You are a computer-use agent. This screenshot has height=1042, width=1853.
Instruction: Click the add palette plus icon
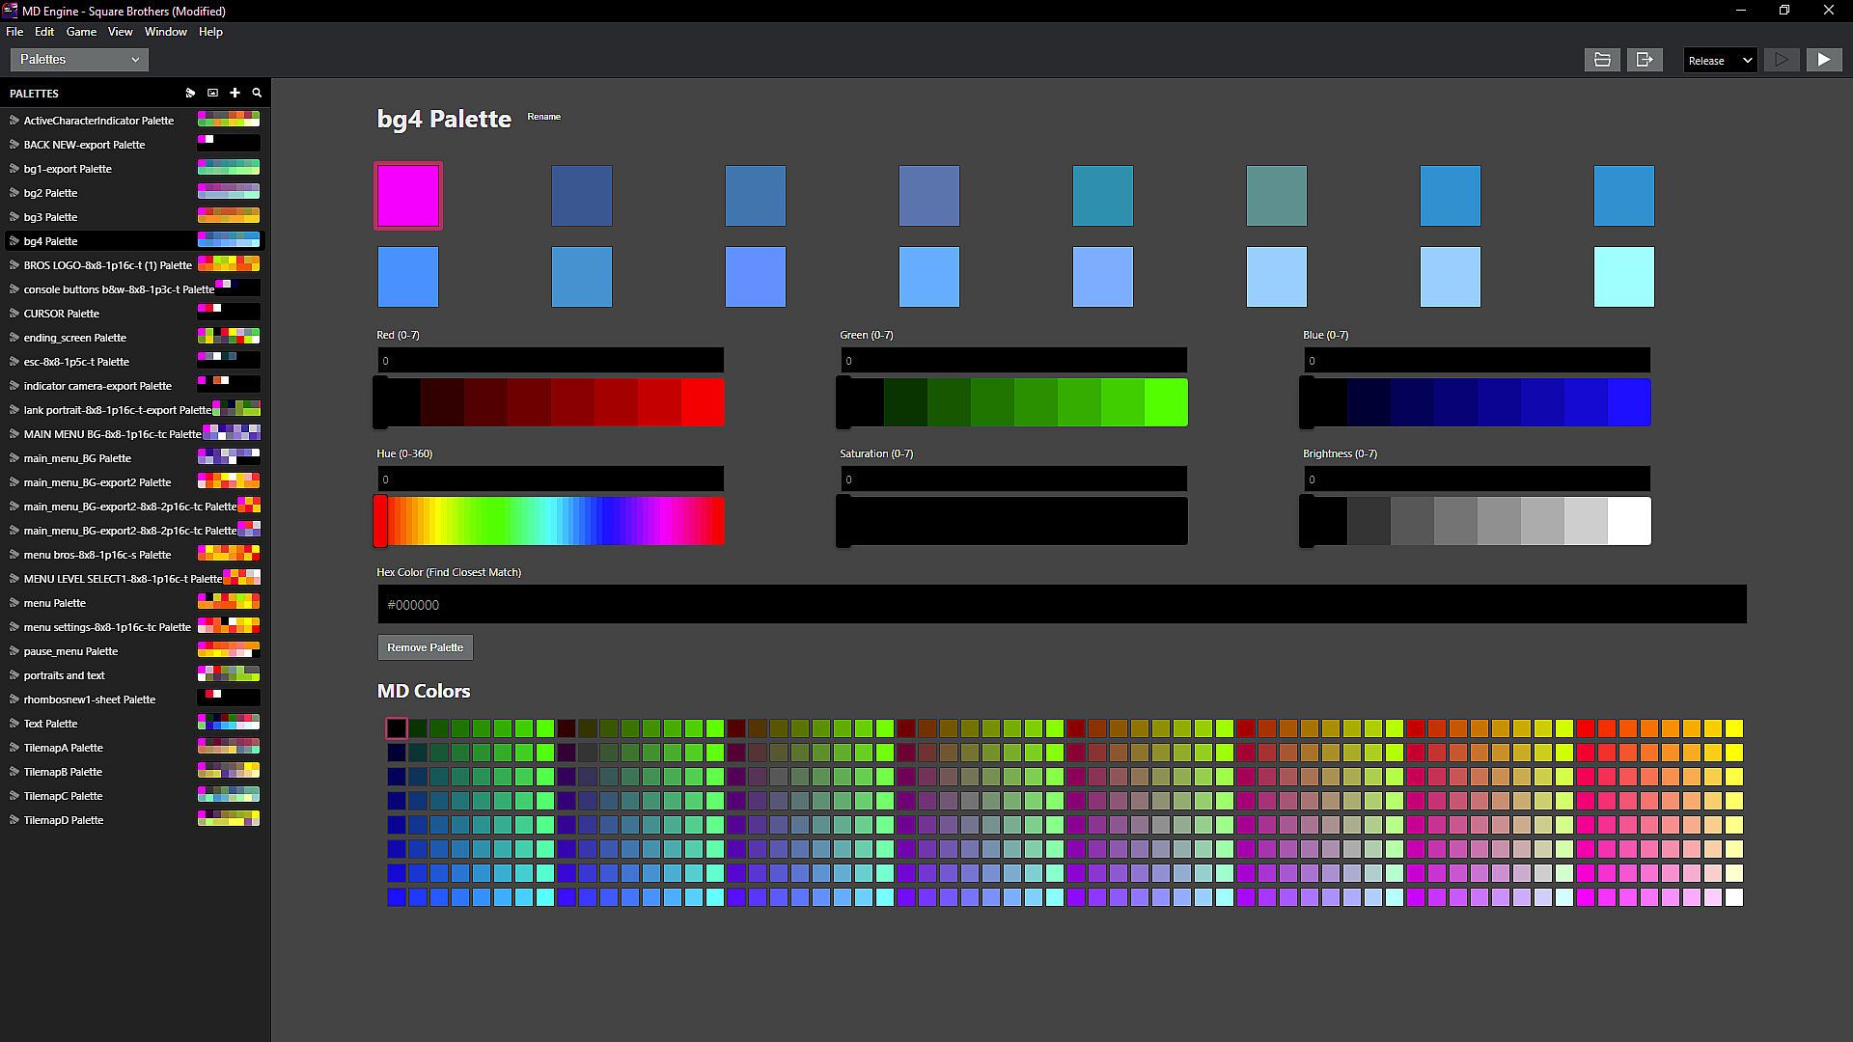(235, 94)
